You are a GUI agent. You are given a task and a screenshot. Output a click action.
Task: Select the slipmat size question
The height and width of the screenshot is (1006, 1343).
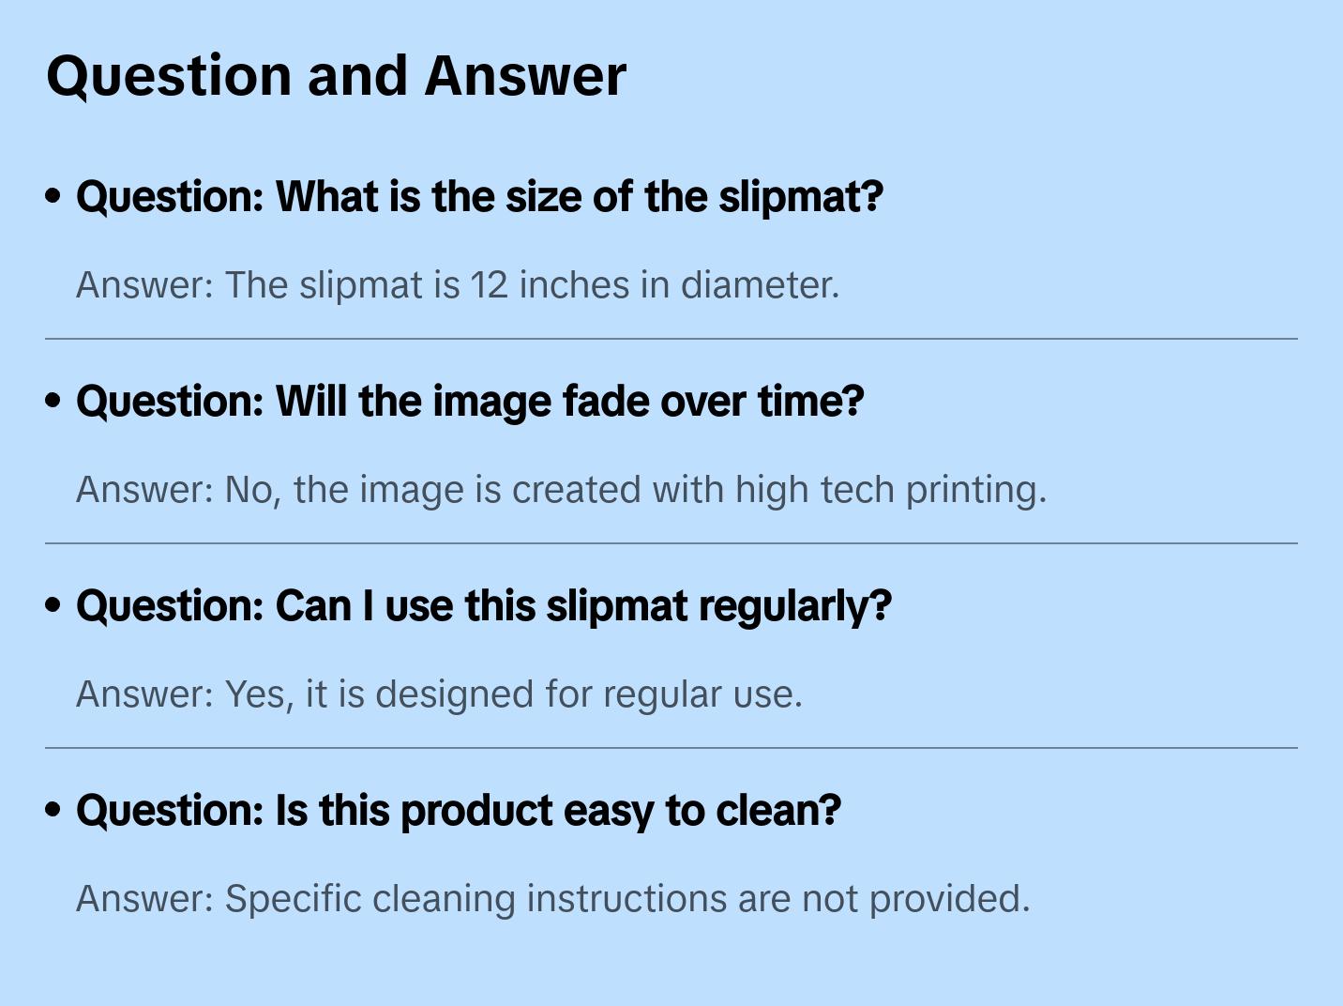(479, 197)
